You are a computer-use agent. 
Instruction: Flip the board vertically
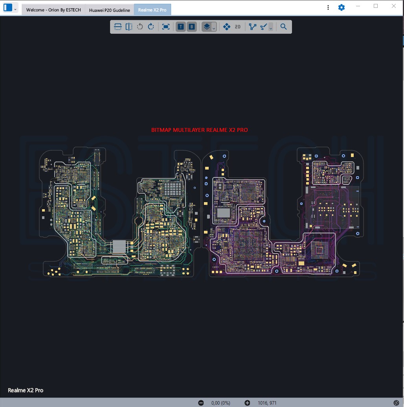click(x=118, y=27)
